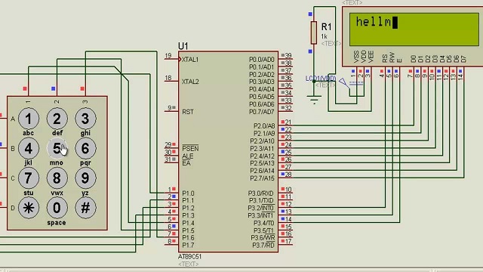The image size is (483, 272).
Task: Click the asterisk key on keypad
Action: [29, 208]
